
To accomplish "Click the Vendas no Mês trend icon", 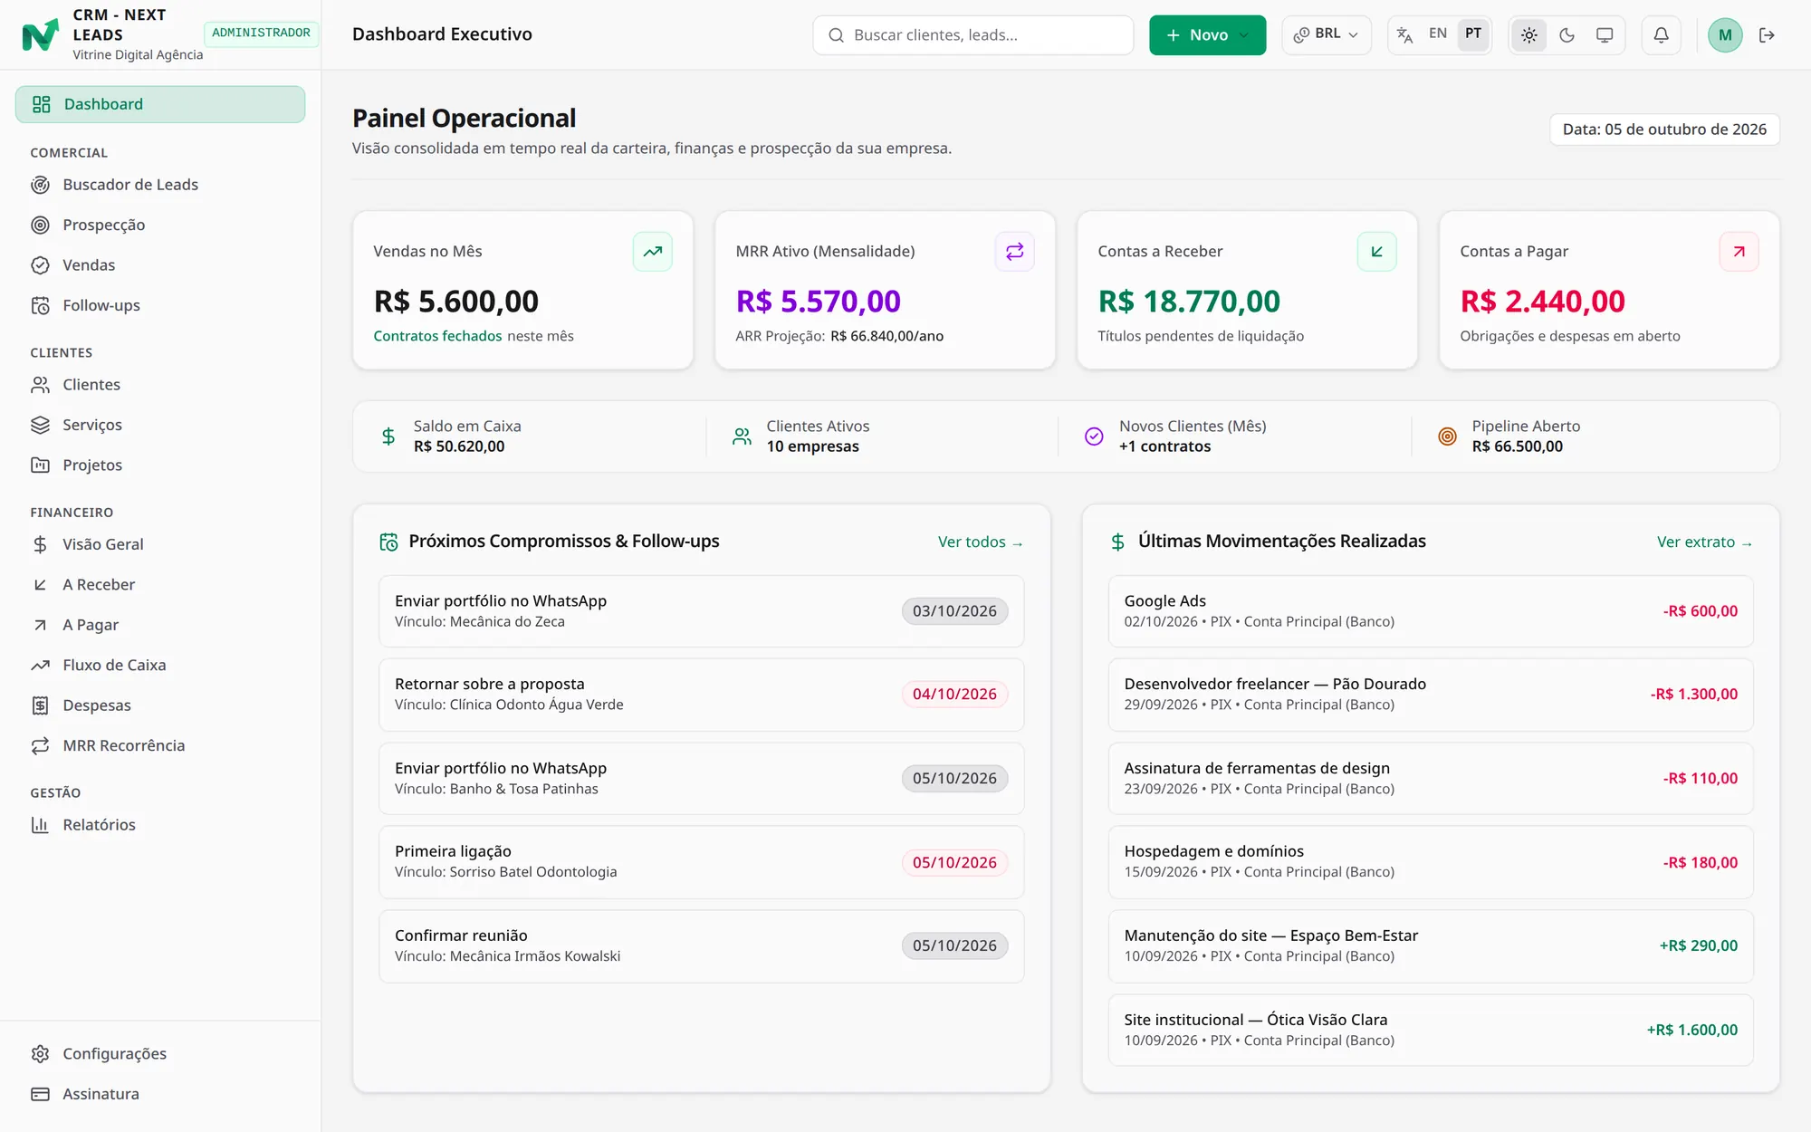I will tap(652, 252).
